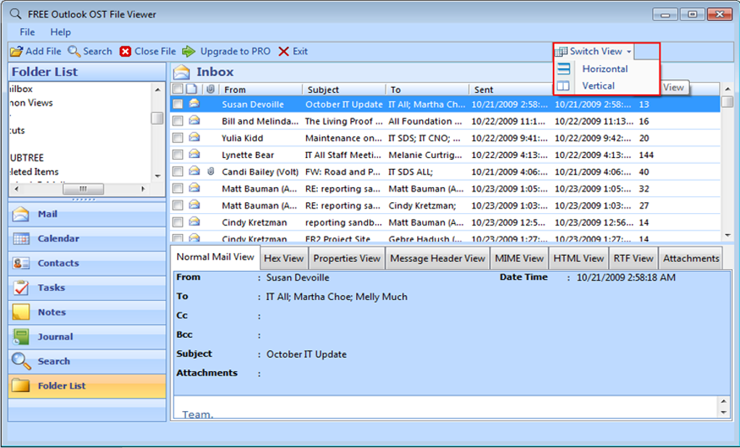Click subject 'October IT Update' in list
Image resolution: width=740 pixels, height=448 pixels.
coord(344,104)
